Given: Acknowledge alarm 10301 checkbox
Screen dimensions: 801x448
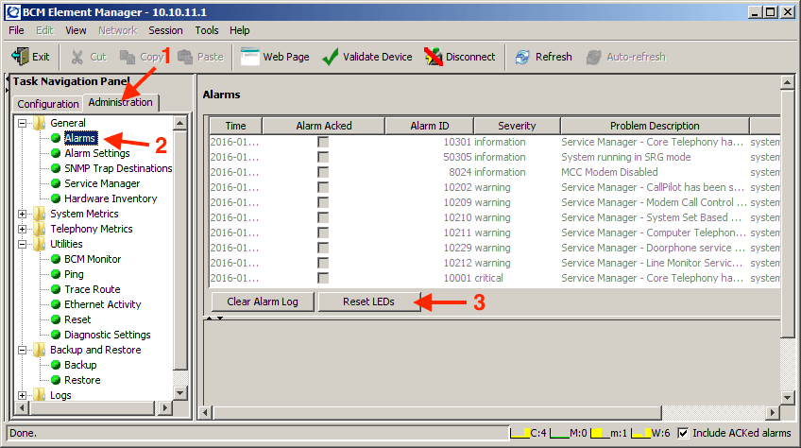Looking at the screenshot, I should [x=323, y=142].
